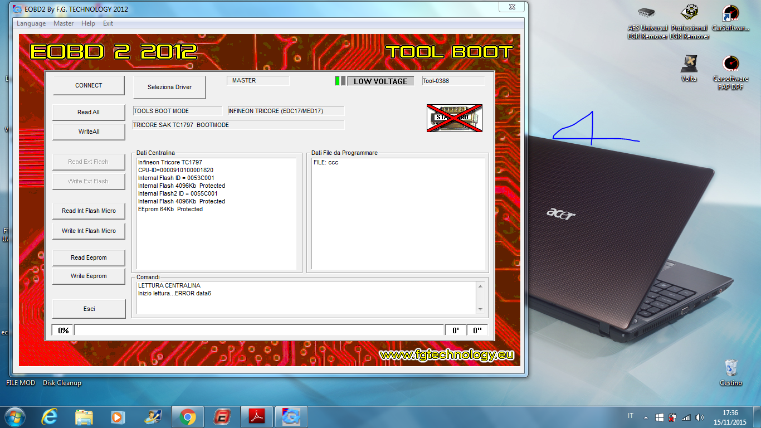Click Comandi log scroll down arrow

pos(480,309)
